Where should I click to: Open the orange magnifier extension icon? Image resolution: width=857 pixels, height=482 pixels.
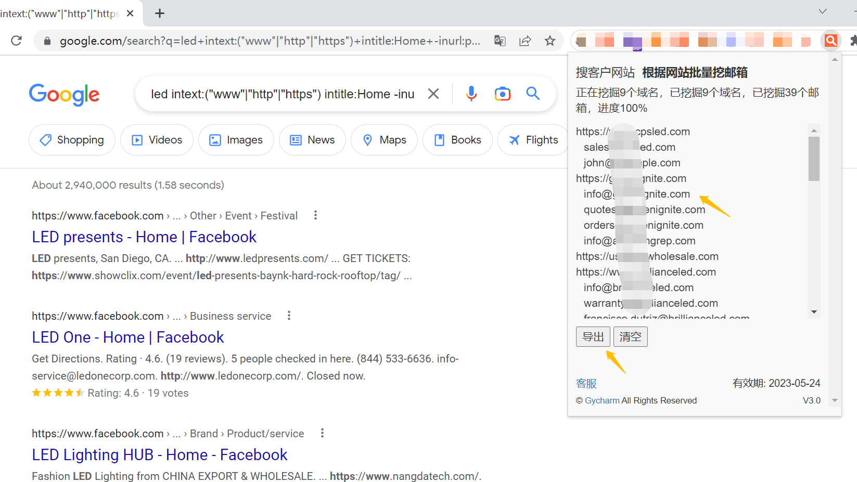(831, 40)
